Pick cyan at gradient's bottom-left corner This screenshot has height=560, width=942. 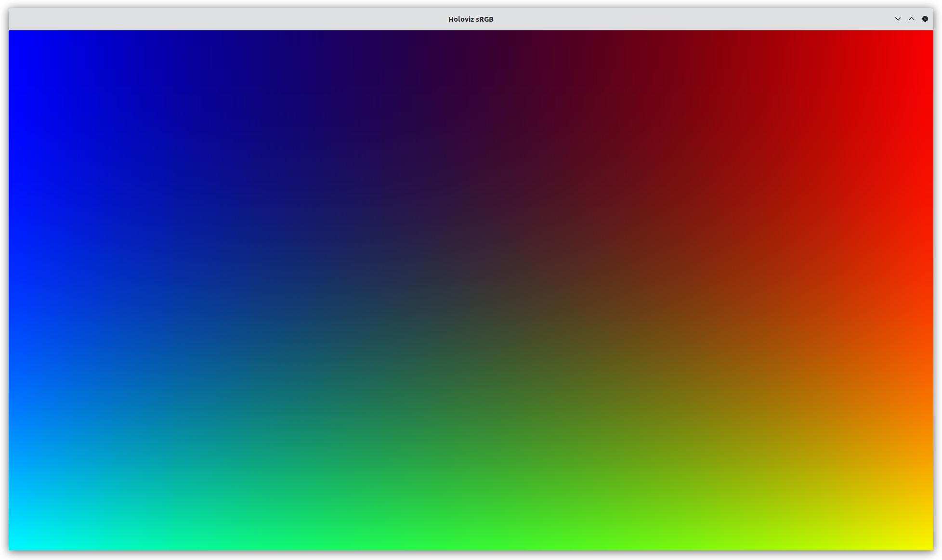pos(12,547)
